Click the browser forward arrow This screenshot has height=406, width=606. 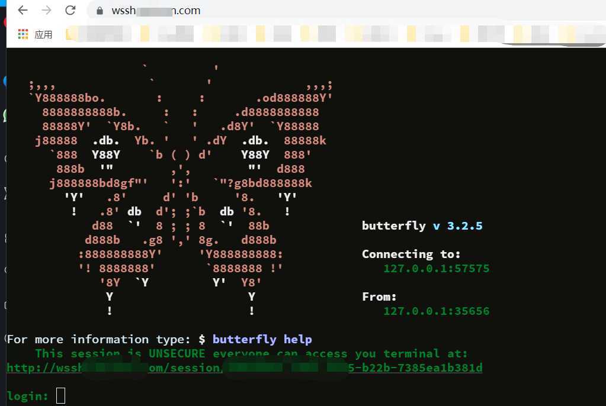(46, 10)
